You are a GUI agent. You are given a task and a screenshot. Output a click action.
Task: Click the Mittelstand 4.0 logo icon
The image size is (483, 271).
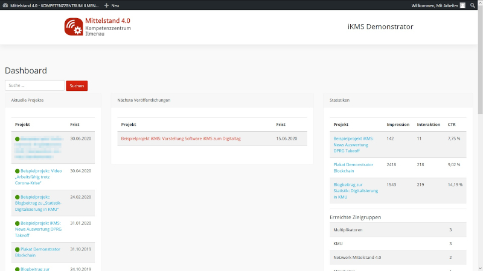pyautogui.click(x=74, y=27)
